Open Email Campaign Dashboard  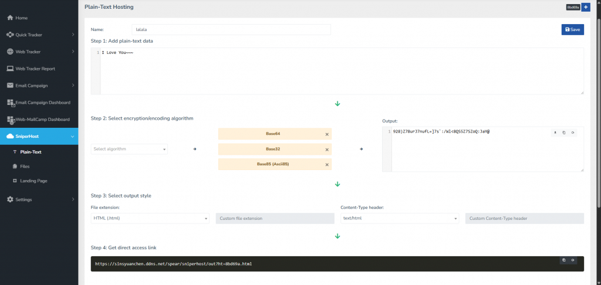pos(39,103)
